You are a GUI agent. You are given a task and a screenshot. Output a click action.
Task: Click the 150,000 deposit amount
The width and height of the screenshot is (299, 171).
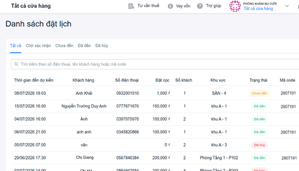click(161, 106)
